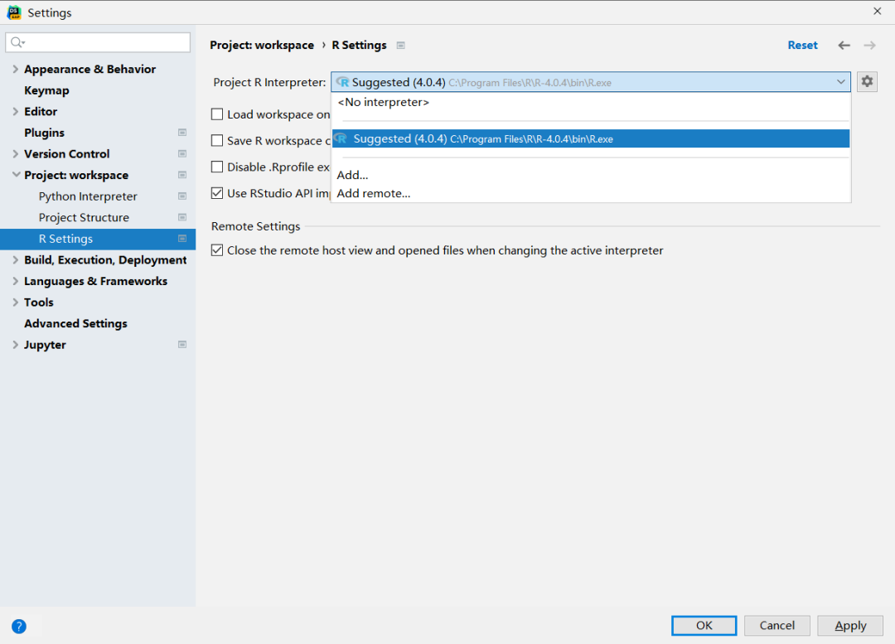The height and width of the screenshot is (644, 895).
Task: Choose Add remote... from the list
Action: click(x=374, y=193)
